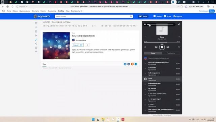Screen dimensions: 216x122
Task: Select the Трек tab below the cover
Action: [x=44, y=64]
